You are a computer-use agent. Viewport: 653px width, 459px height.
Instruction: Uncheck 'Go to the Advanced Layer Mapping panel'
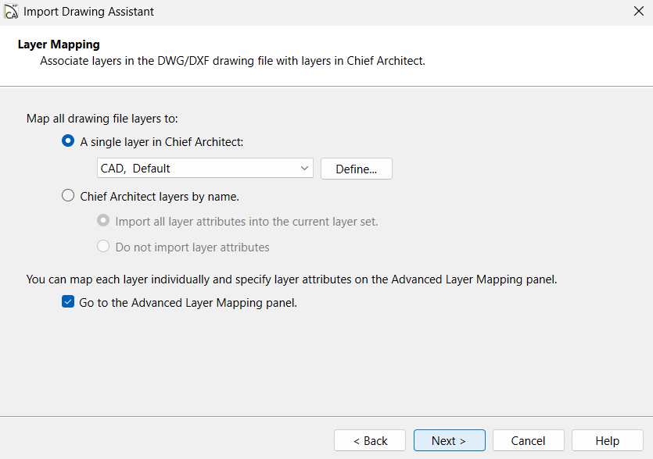pyautogui.click(x=68, y=303)
